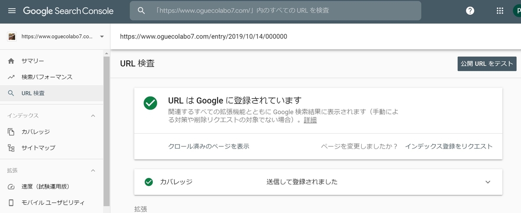Collapse the インデックス section

93,116
